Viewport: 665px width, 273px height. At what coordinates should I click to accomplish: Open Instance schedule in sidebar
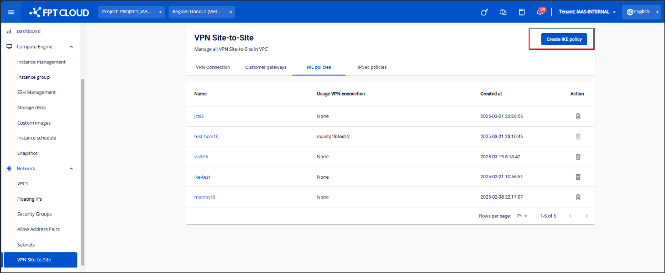point(36,138)
